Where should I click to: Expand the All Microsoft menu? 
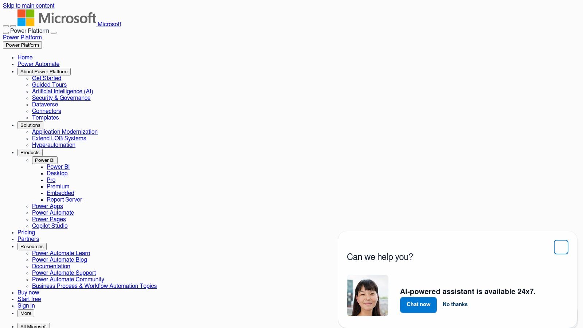click(34, 326)
